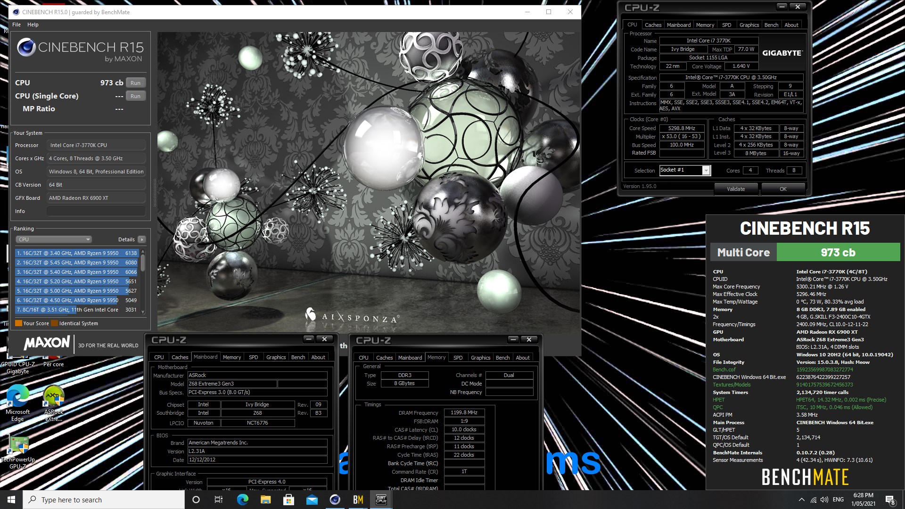Open the ranking CPU dropdown
Image resolution: width=905 pixels, height=509 pixels.
coord(53,239)
